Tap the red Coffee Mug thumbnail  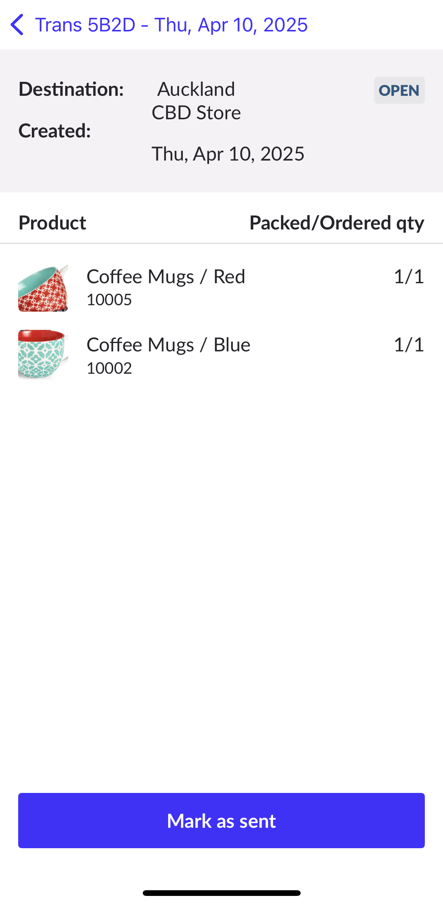(43, 288)
